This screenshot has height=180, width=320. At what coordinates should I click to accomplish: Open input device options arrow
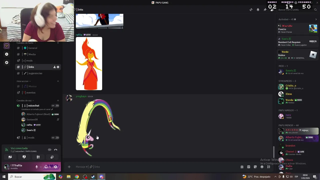click(41, 167)
